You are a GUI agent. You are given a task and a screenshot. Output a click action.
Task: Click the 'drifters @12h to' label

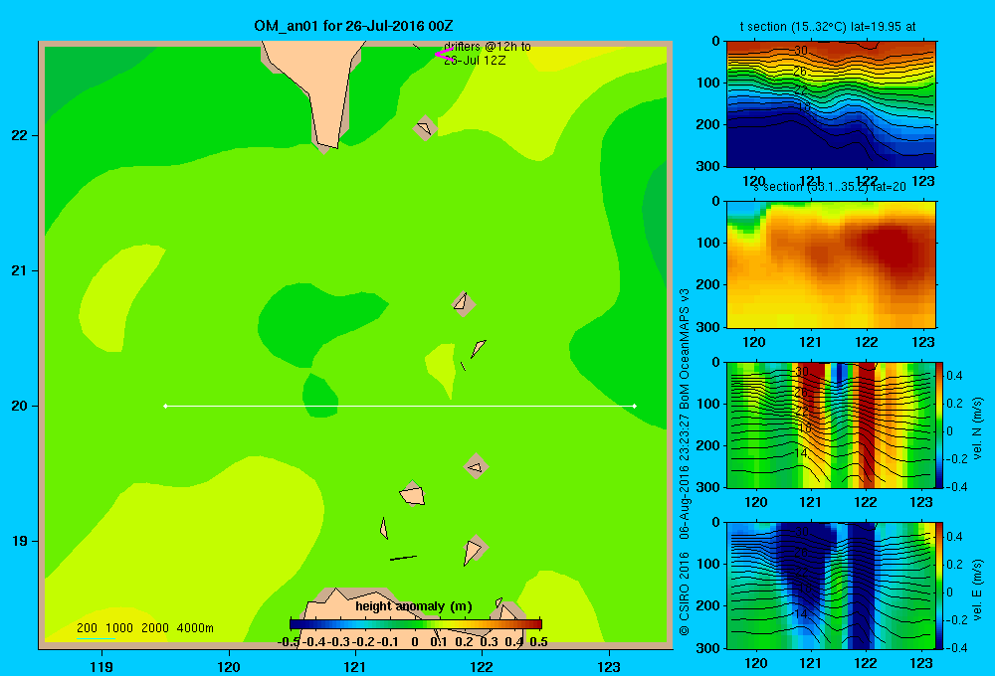488,47
